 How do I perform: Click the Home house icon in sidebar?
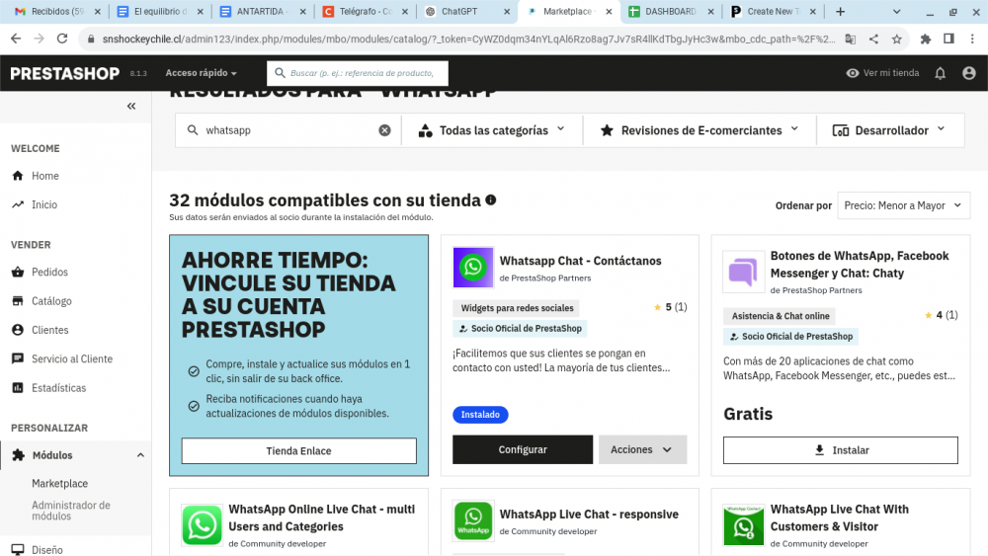click(x=18, y=176)
